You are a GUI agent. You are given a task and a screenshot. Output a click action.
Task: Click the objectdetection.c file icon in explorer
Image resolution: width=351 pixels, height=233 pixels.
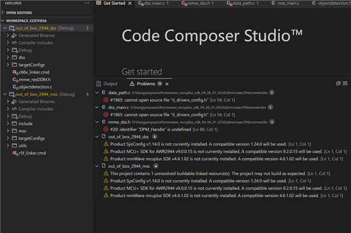click(15, 87)
